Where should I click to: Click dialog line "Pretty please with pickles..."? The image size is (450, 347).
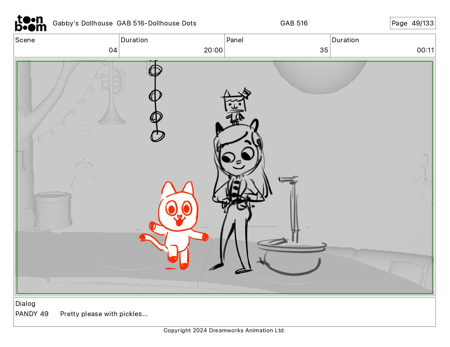pos(104,314)
